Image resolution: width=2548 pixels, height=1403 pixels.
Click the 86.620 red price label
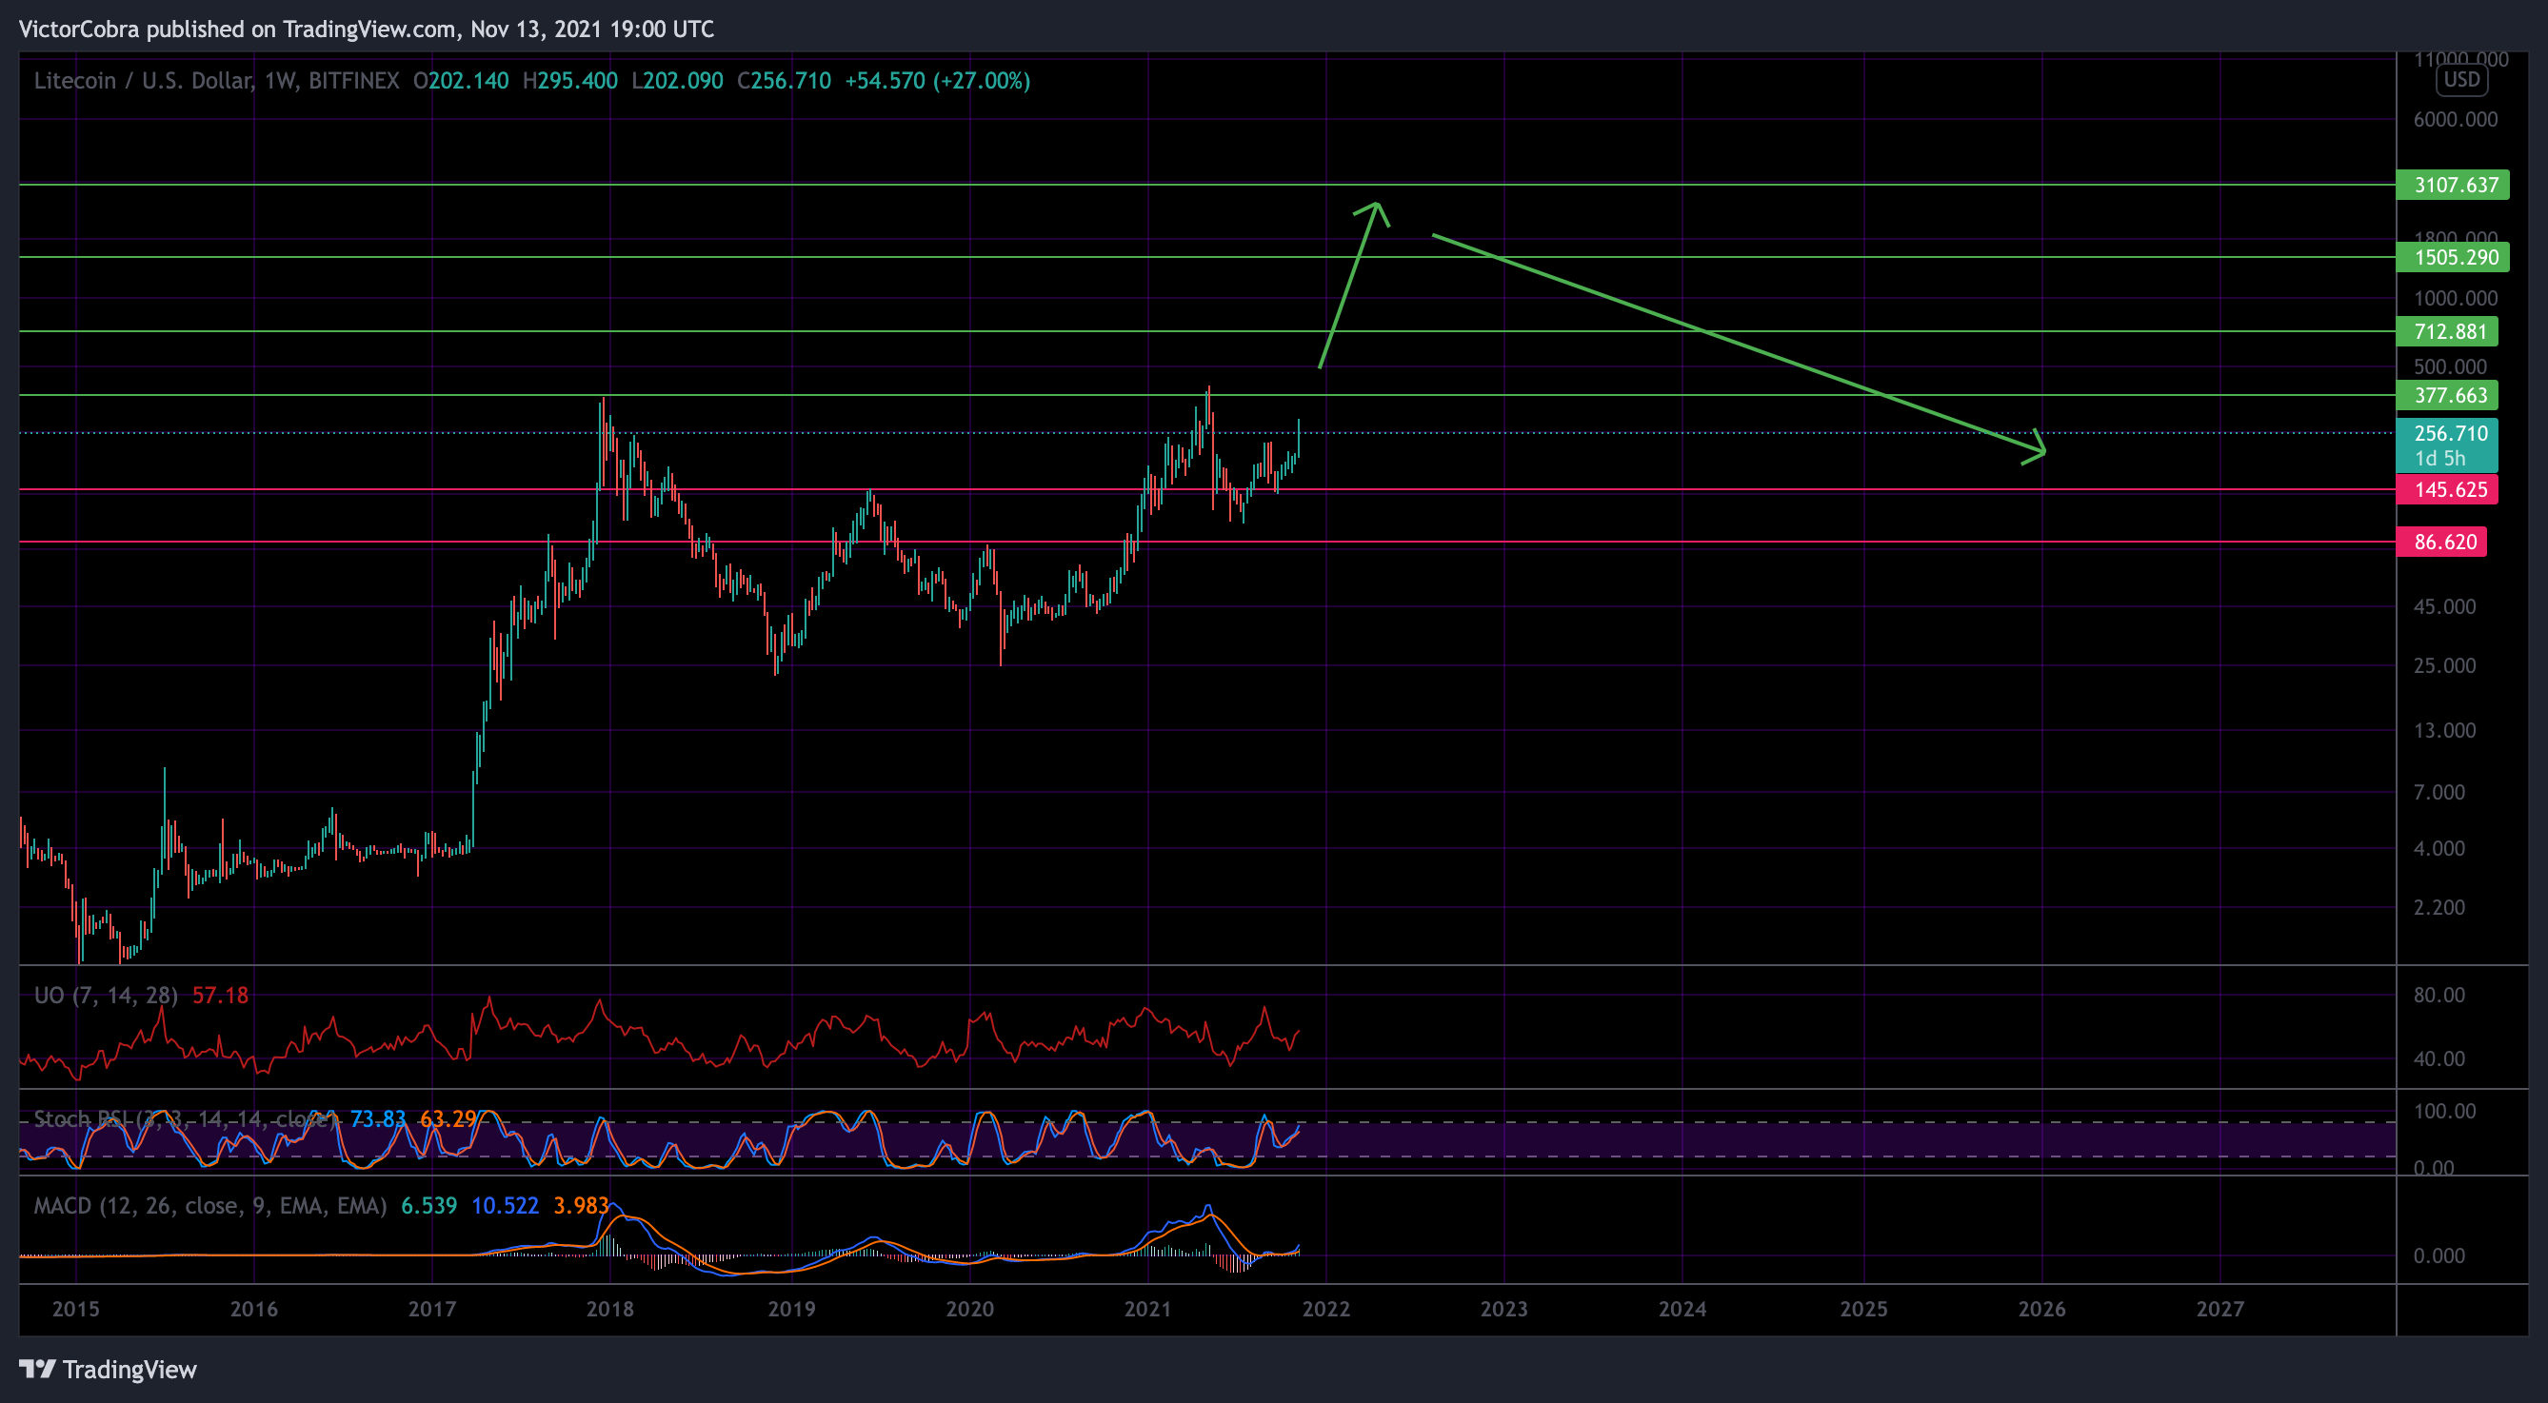2441,542
